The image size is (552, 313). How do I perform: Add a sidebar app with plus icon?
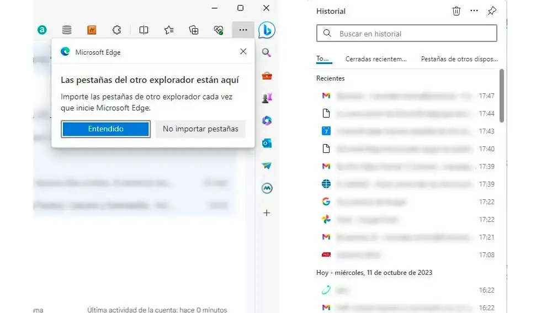click(x=267, y=213)
